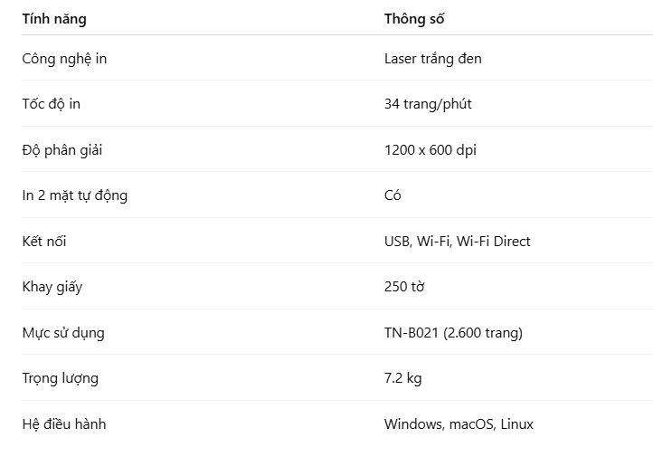Select the "Hệ điều hành" row label
This screenshot has height=466, width=653.
pyautogui.click(x=63, y=423)
